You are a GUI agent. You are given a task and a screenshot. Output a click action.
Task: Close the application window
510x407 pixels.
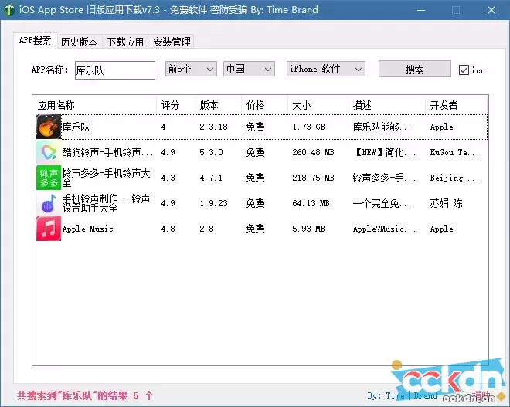(x=491, y=10)
